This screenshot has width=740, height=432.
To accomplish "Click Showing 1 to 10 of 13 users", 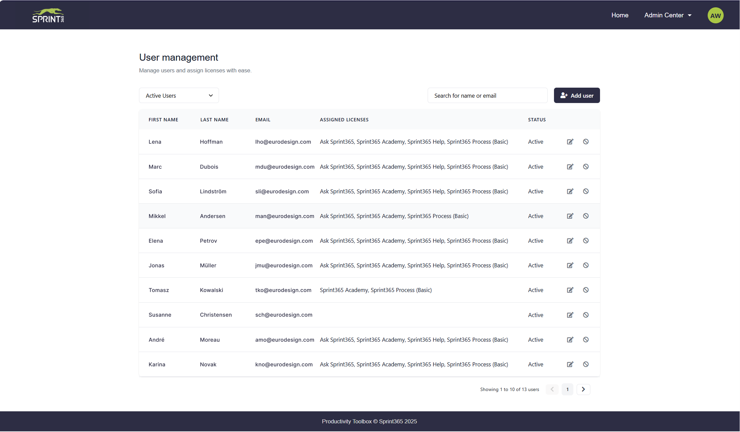I will (509, 389).
